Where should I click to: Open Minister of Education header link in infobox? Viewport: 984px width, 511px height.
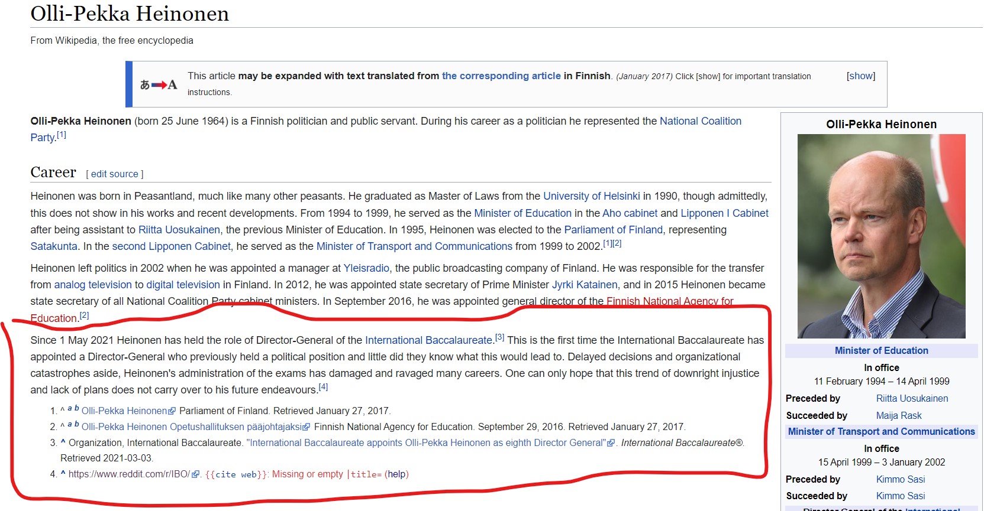(x=882, y=351)
